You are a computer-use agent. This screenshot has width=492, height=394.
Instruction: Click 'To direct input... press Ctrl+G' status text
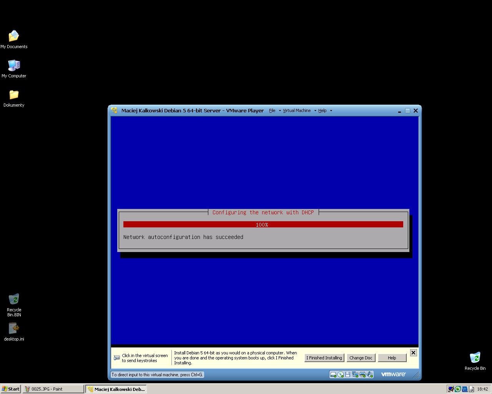point(157,375)
